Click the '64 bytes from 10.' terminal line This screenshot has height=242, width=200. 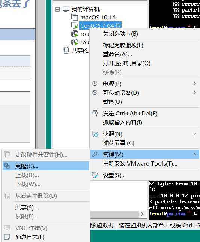coord(174,184)
